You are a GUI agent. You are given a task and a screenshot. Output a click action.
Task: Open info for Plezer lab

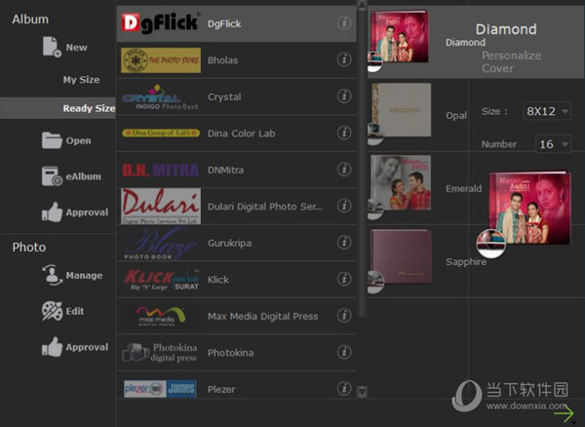(x=344, y=388)
